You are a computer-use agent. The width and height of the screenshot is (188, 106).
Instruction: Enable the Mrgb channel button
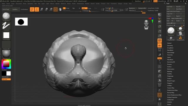point(68,8)
